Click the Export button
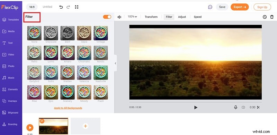This screenshot has width=277, height=135. (x=240, y=7)
